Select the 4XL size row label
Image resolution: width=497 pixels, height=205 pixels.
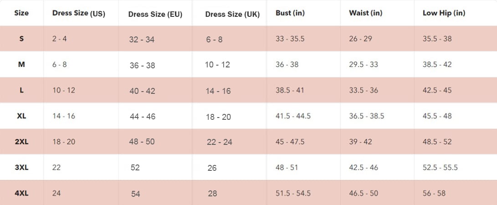(x=21, y=193)
